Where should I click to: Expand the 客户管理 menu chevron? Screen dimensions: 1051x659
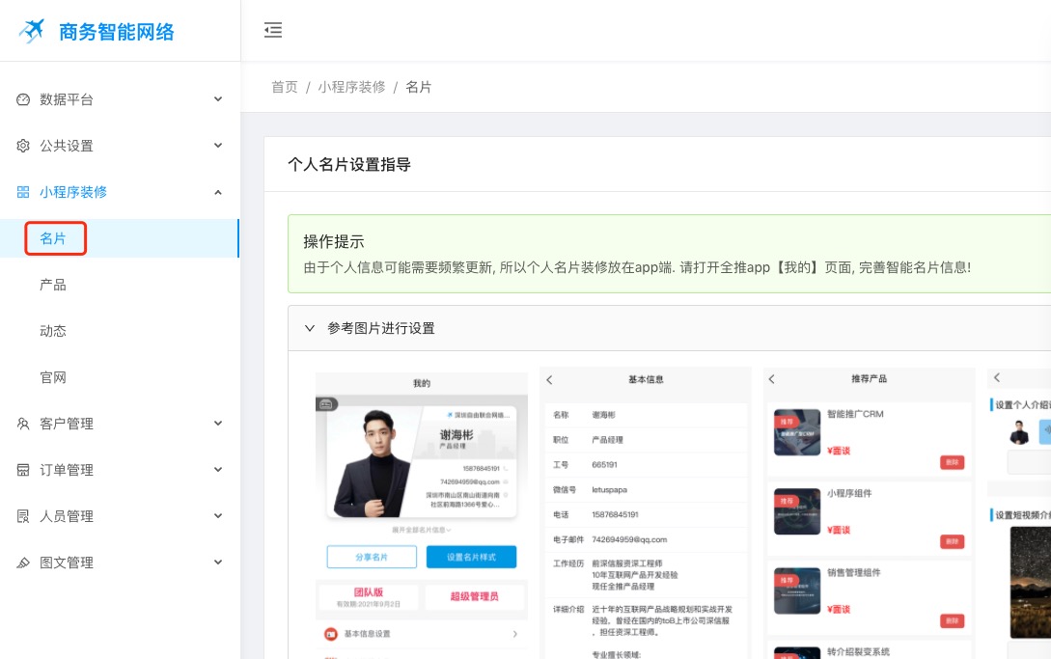coord(218,424)
